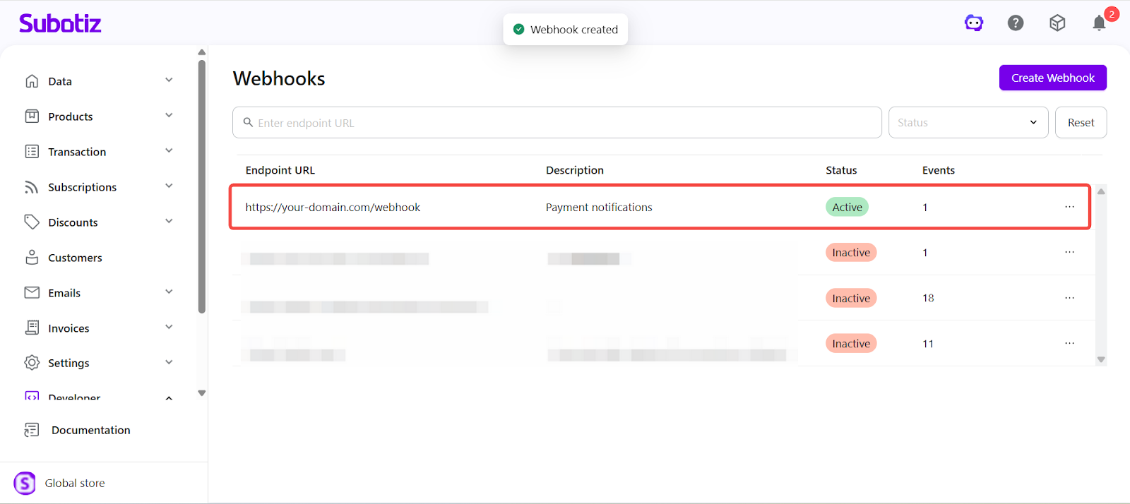This screenshot has height=504, width=1130.
Task: Click the https://your-domain.com/webhook endpoint row
Action: (x=333, y=208)
